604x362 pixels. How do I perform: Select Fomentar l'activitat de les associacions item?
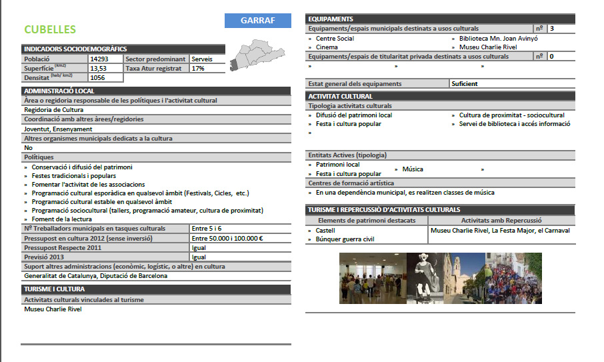click(x=88, y=185)
